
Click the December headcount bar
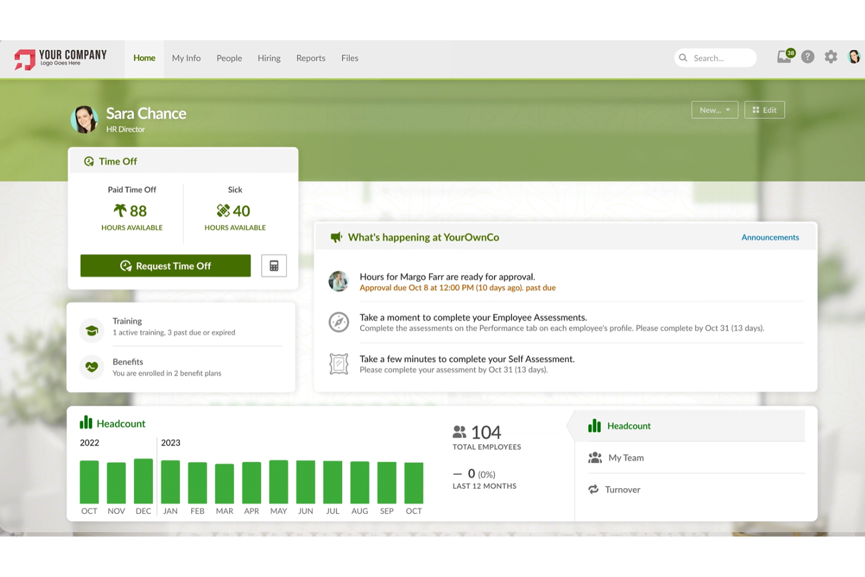pyautogui.click(x=143, y=481)
